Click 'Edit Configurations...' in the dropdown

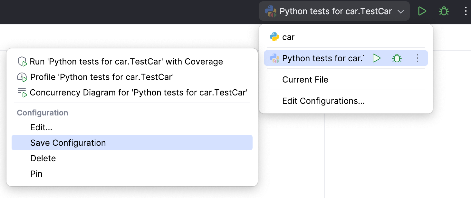coord(323,101)
